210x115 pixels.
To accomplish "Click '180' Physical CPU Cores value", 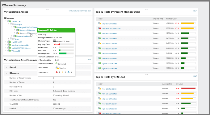I will pyautogui.click(x=54, y=100).
